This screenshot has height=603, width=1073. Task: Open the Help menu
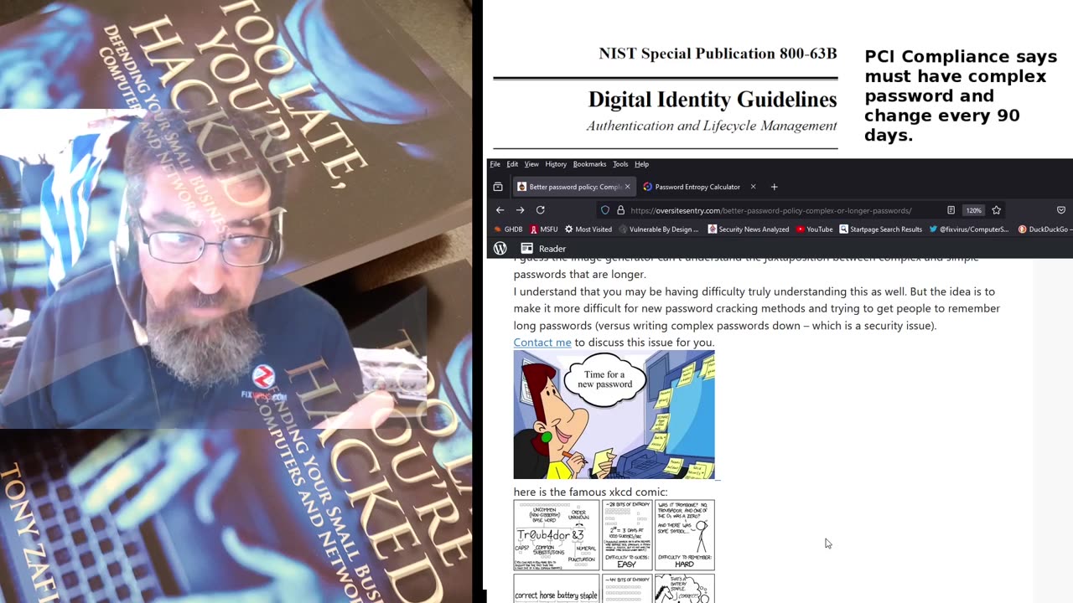click(x=641, y=164)
